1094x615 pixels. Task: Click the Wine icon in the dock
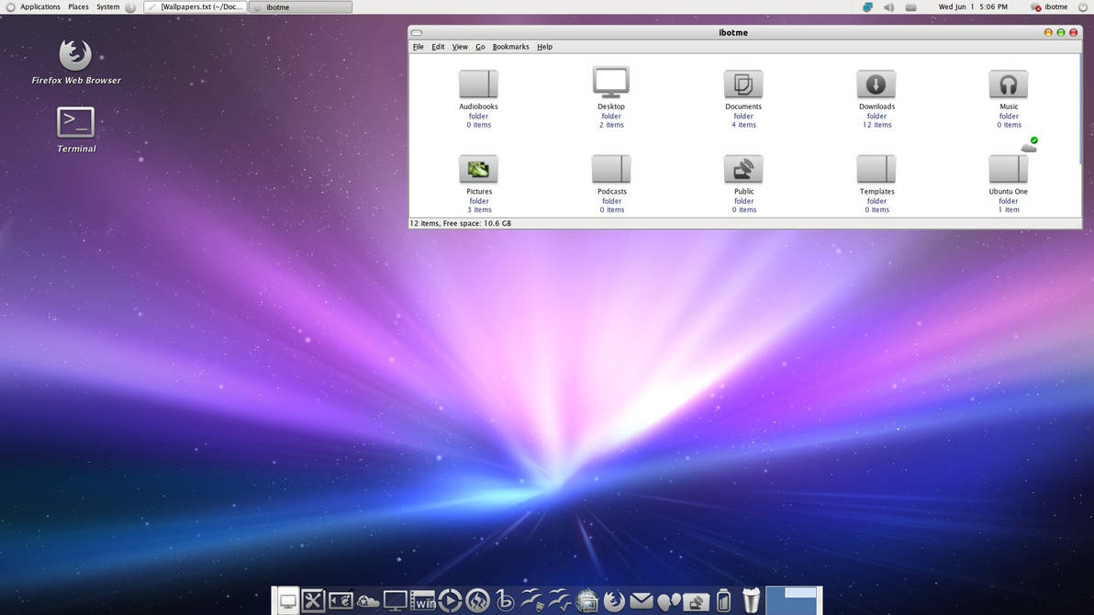[x=423, y=600]
